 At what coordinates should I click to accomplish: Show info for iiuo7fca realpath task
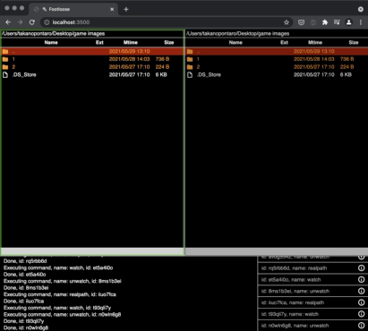coord(361,302)
